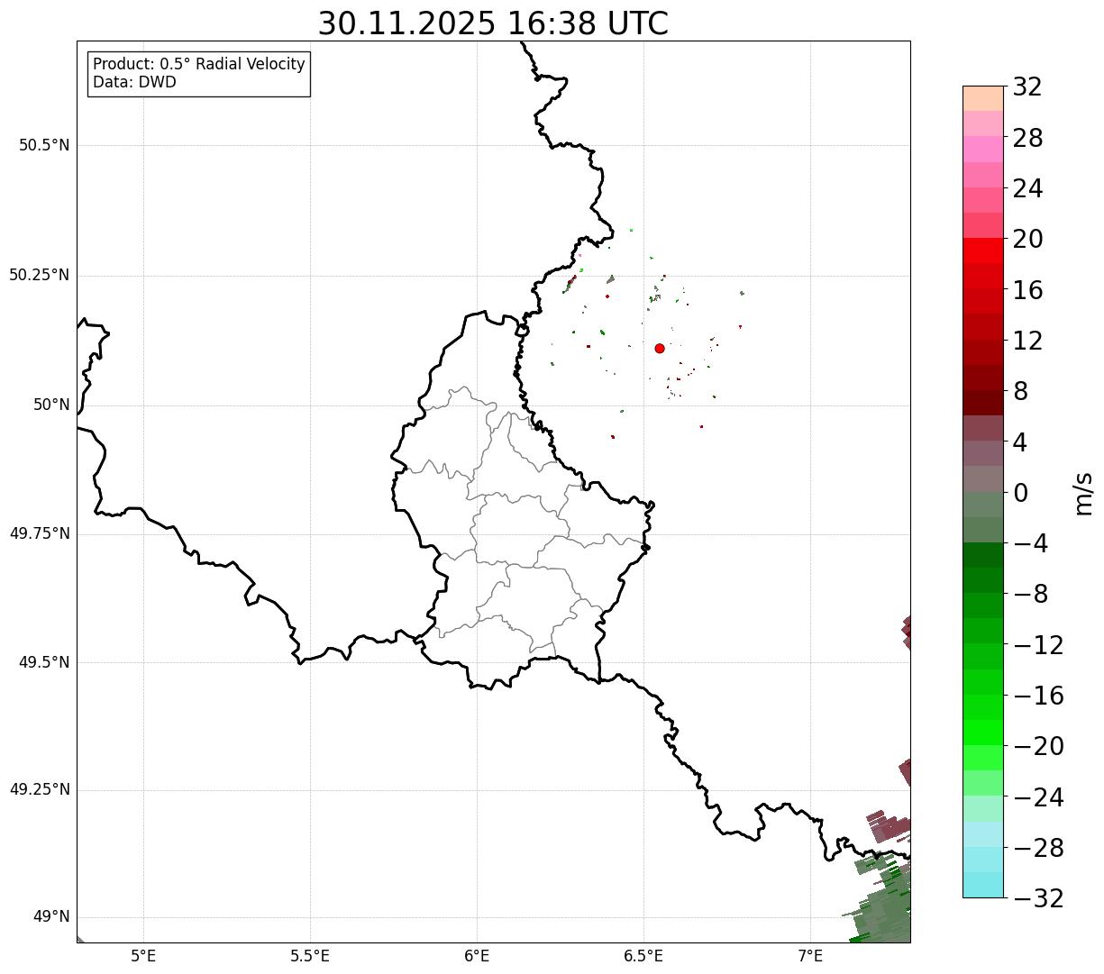This screenshot has height=974, width=1104.
Task: Click the m/s colorbar unit label
Action: [x=1083, y=493]
